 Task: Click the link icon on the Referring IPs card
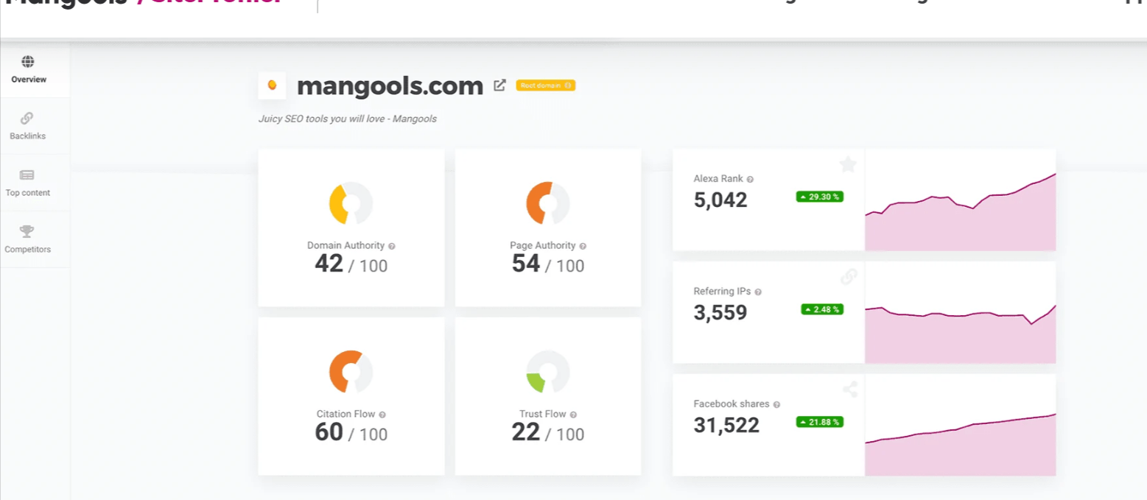click(849, 277)
